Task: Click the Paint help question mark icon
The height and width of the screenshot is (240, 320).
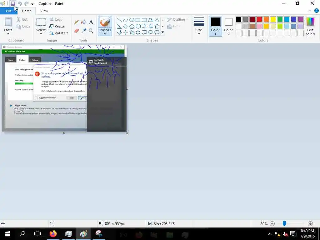Action: 316,11
